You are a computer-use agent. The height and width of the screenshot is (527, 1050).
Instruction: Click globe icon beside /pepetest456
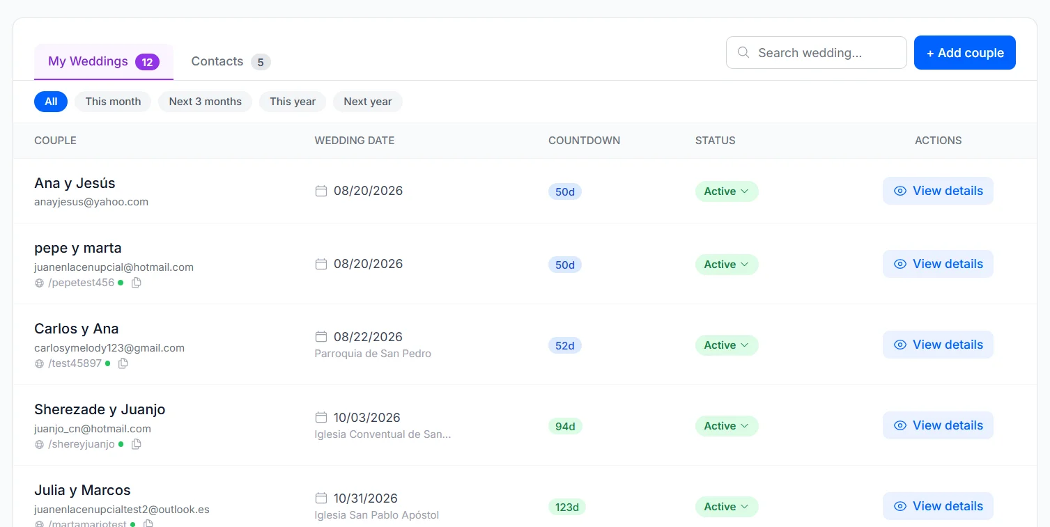click(x=39, y=283)
